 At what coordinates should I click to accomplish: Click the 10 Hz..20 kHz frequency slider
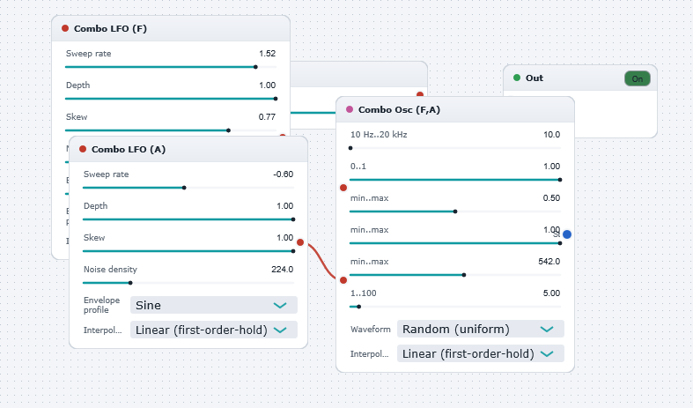click(x=455, y=148)
